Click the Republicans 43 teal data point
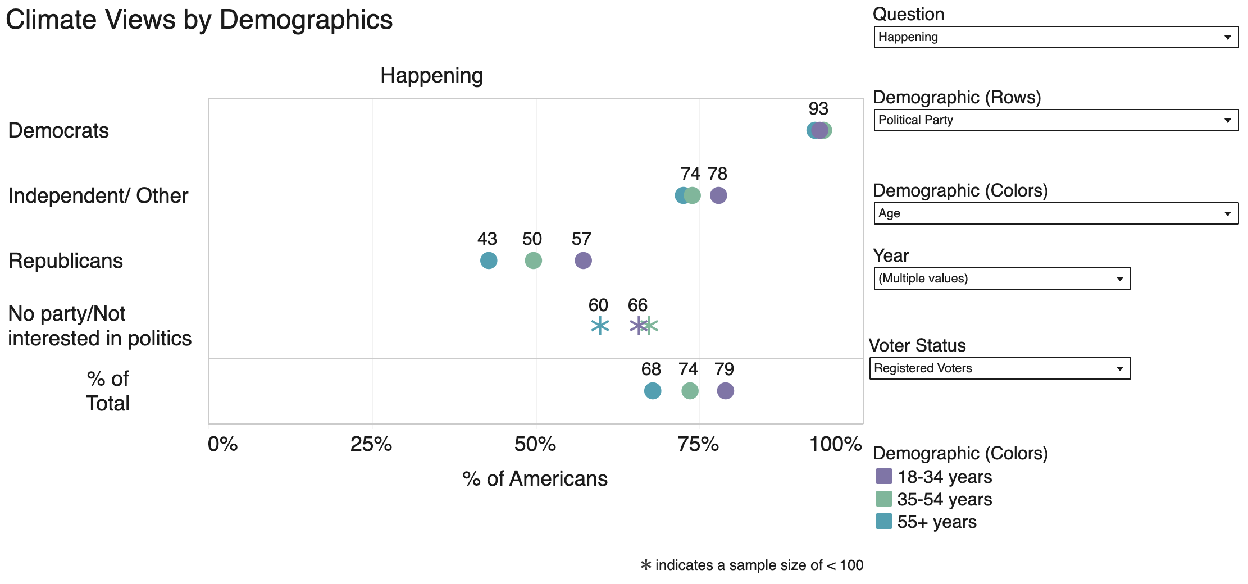 pyautogui.click(x=489, y=261)
